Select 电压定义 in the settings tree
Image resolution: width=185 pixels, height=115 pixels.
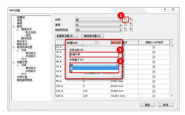[22, 41]
